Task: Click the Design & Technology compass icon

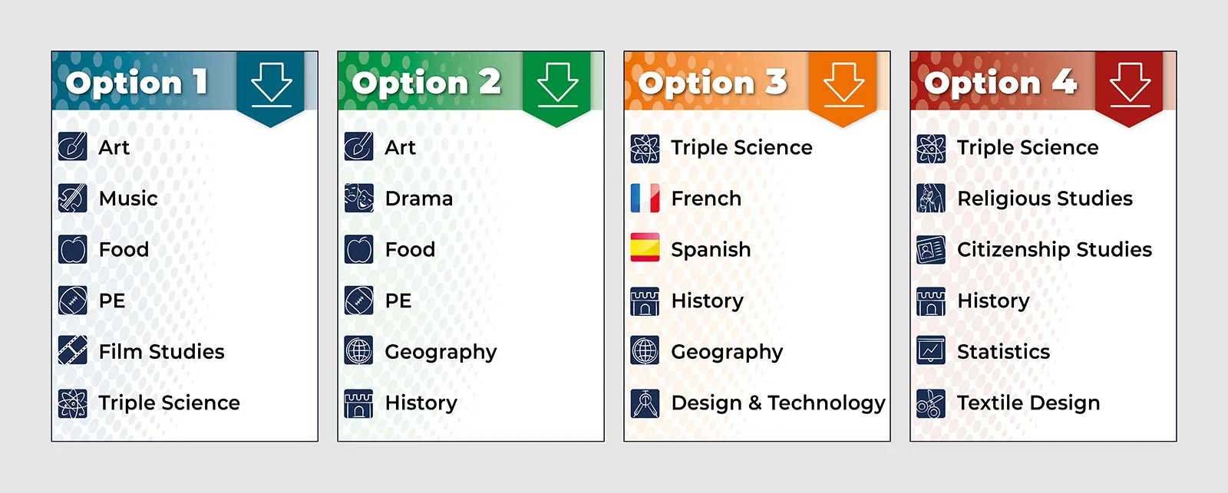Action: (x=645, y=403)
